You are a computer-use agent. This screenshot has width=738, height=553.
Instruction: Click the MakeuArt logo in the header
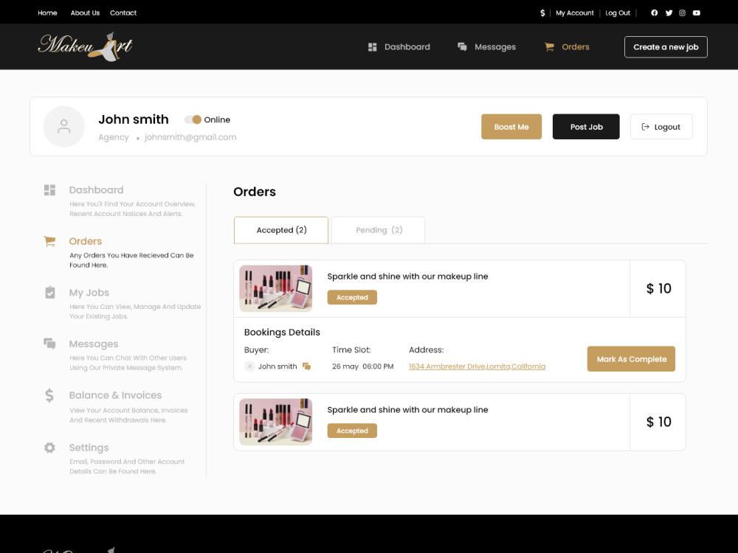pyautogui.click(x=85, y=46)
